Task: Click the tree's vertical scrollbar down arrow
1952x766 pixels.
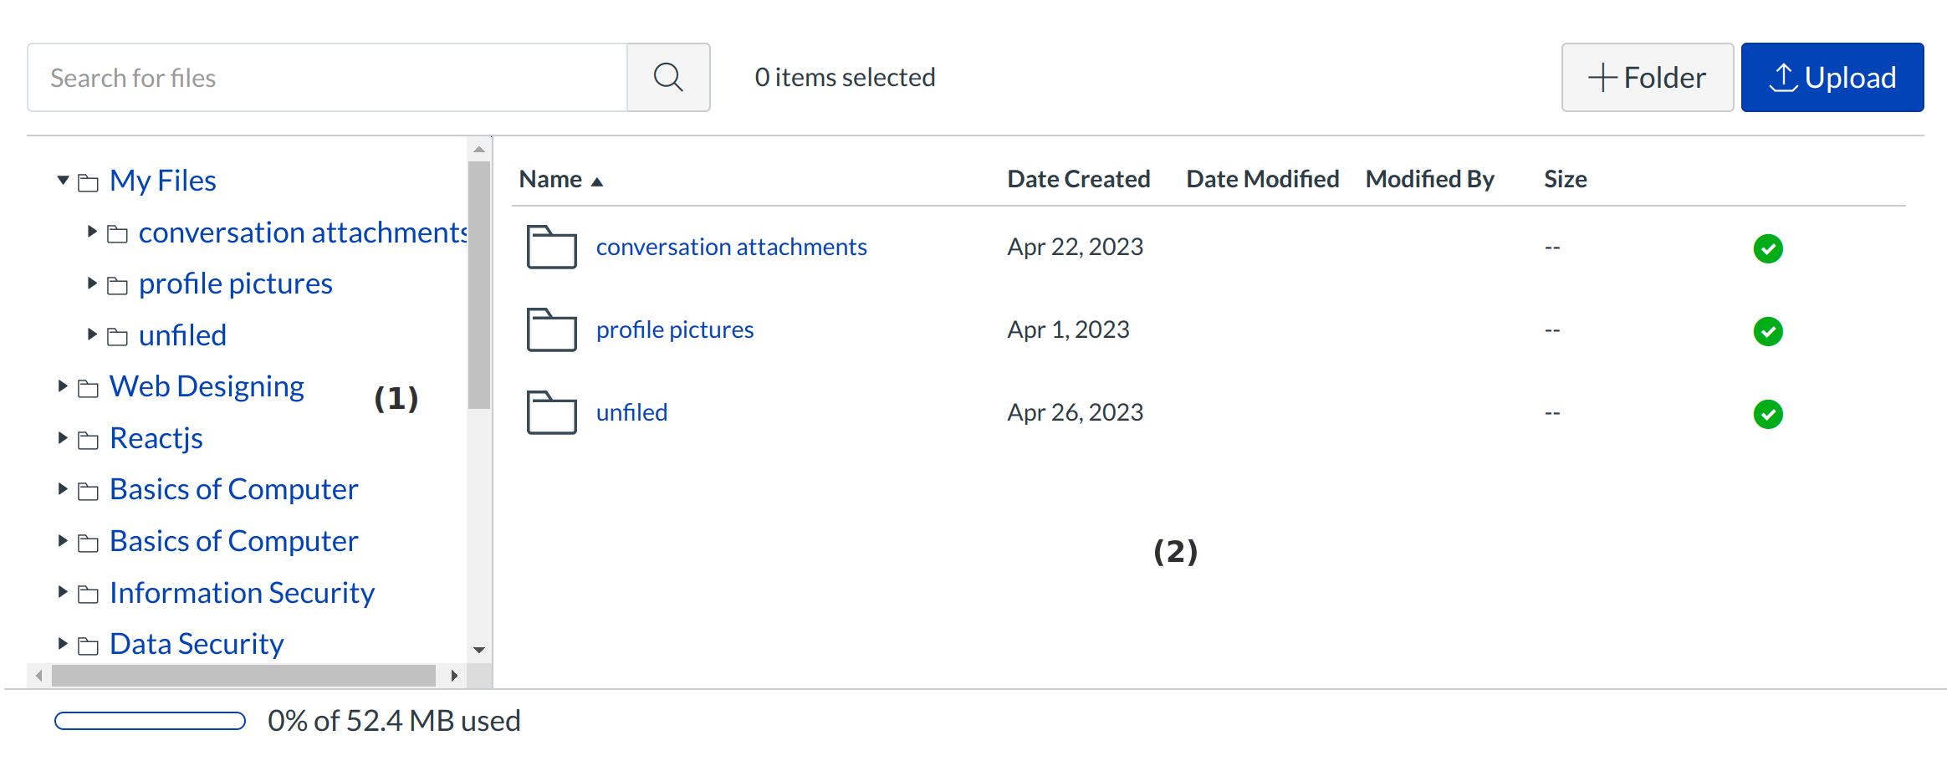Action: pyautogui.click(x=479, y=650)
